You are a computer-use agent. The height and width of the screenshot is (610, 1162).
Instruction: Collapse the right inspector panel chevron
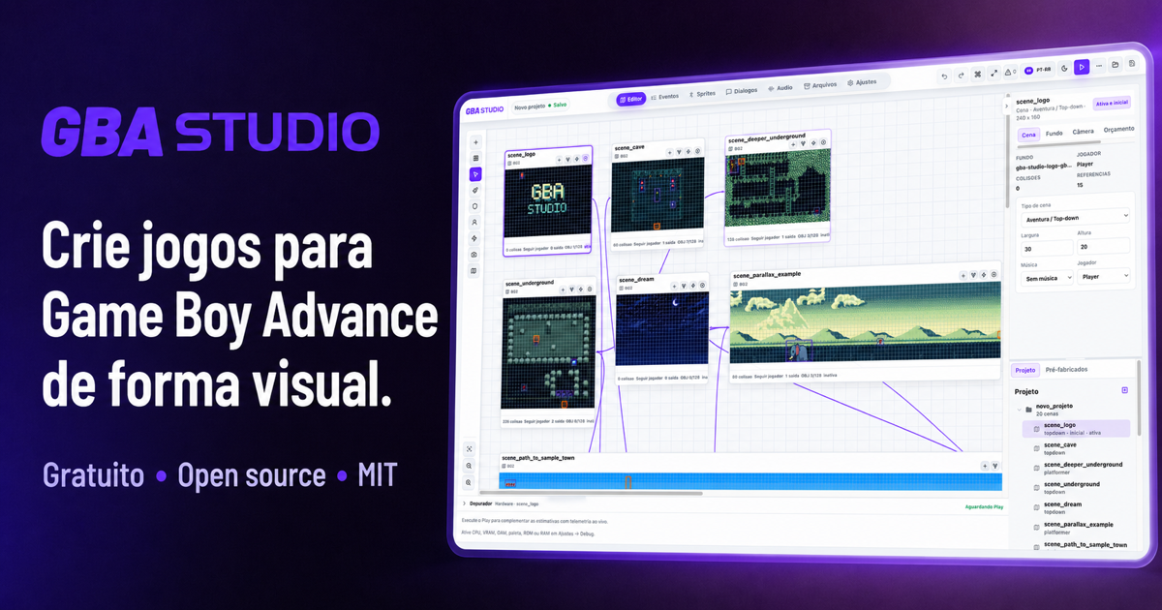click(1007, 107)
